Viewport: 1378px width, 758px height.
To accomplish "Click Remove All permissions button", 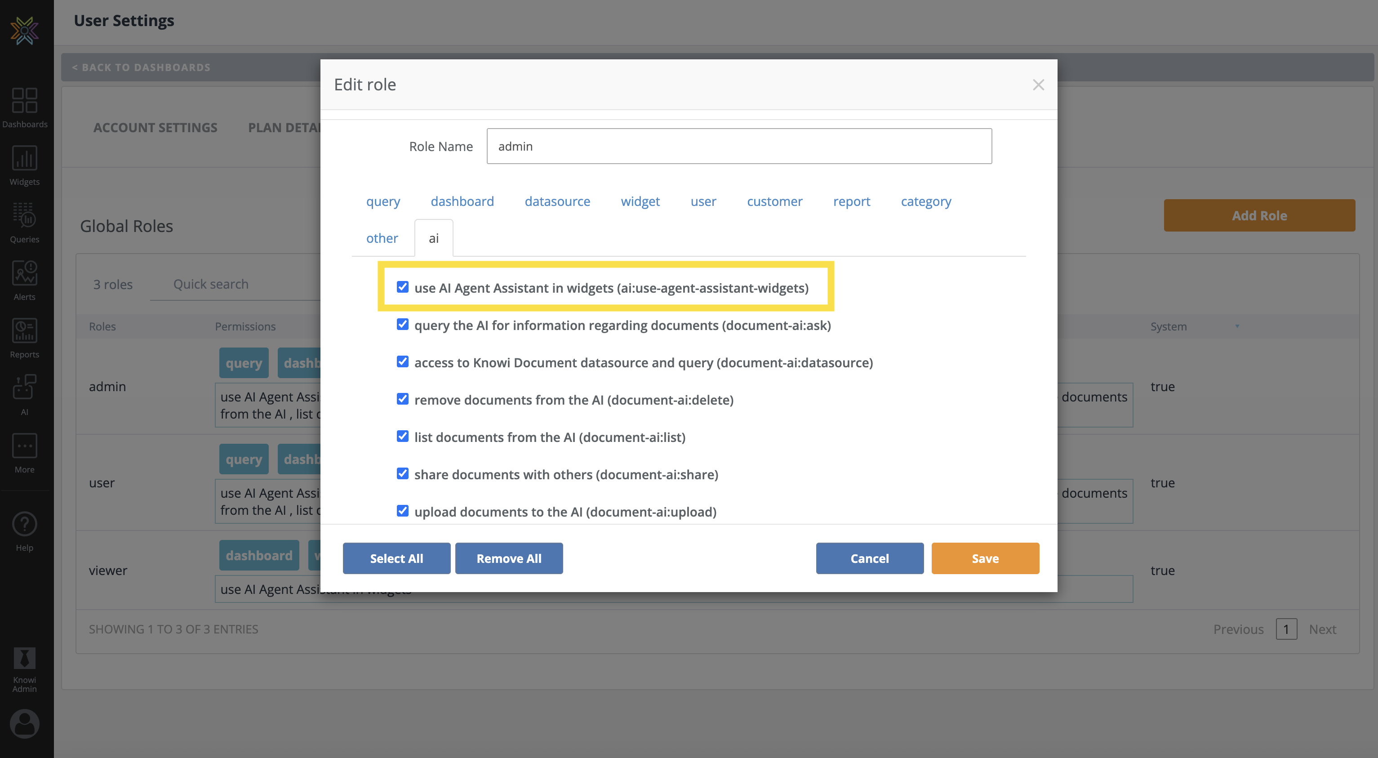I will (x=508, y=558).
